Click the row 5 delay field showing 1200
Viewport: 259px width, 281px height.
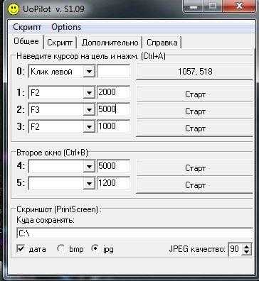pyautogui.click(x=113, y=183)
